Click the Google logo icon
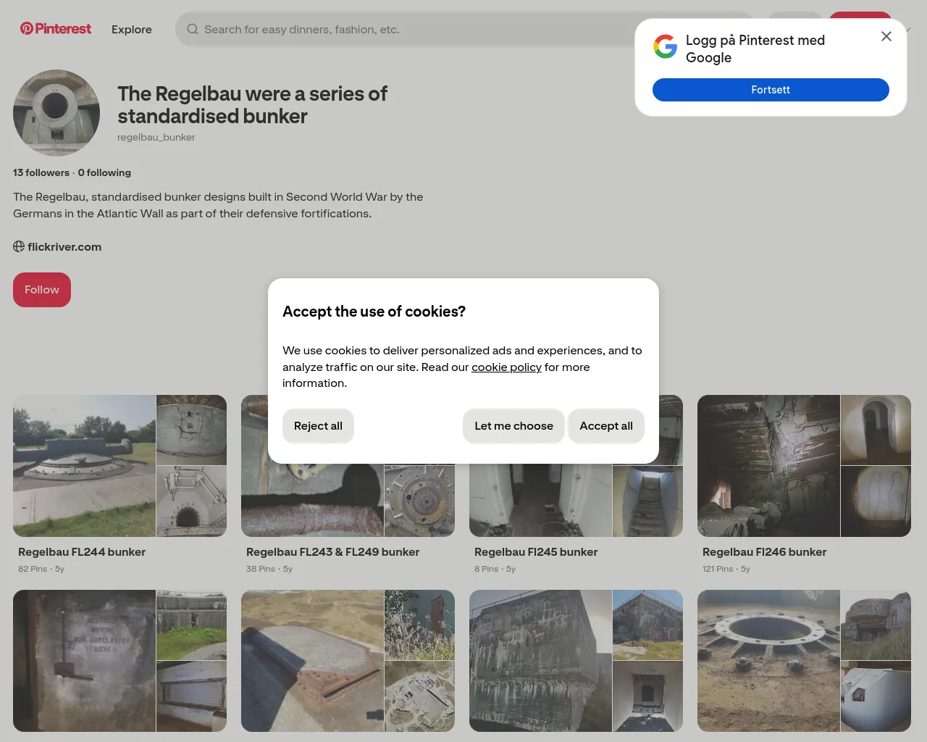The height and width of the screenshot is (742, 927). [665, 46]
